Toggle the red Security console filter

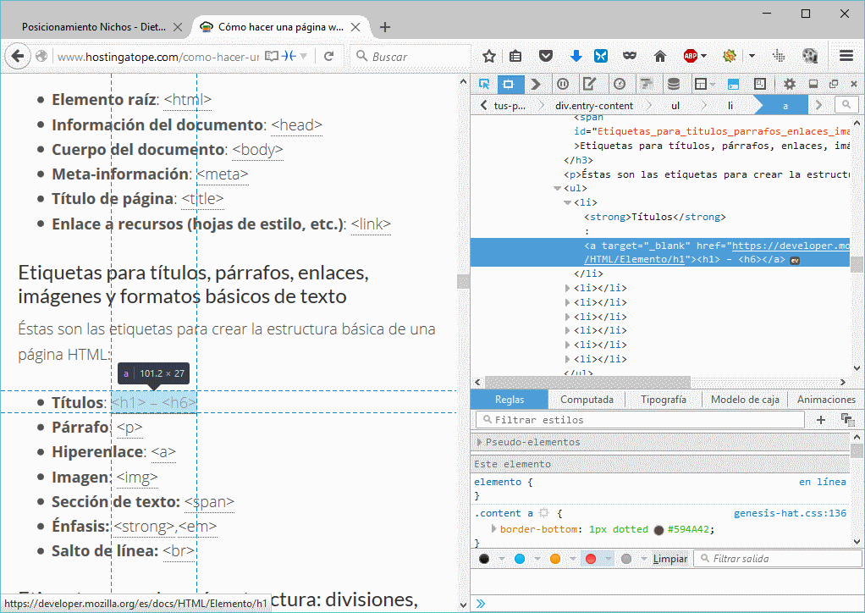(x=591, y=559)
